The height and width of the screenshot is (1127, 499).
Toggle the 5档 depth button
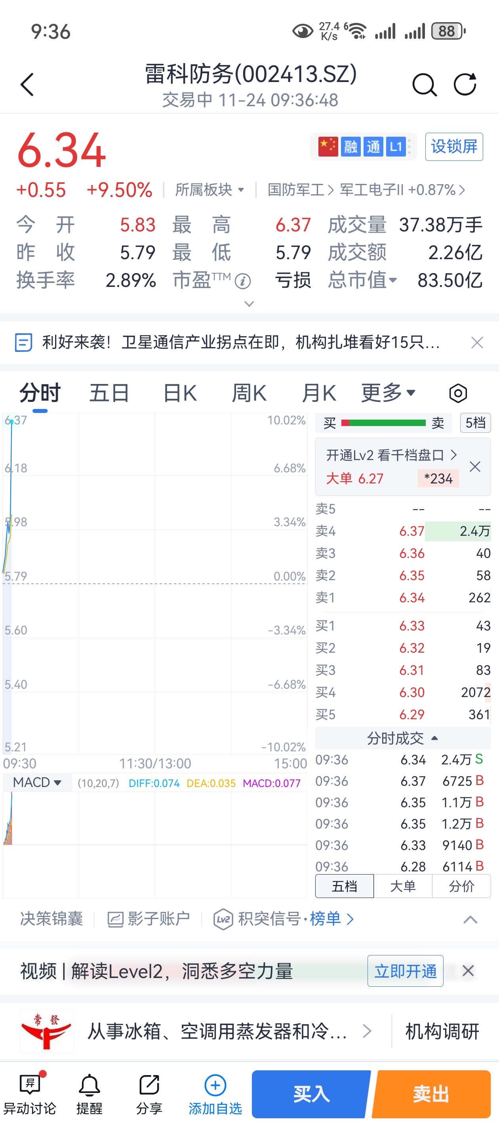pyautogui.click(x=475, y=422)
